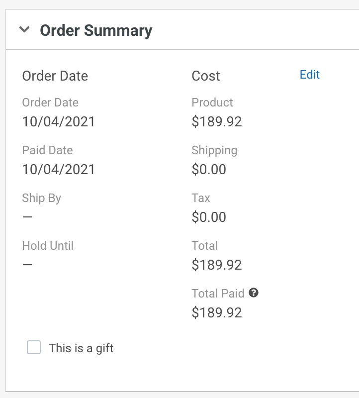The width and height of the screenshot is (359, 398).
Task: Click the Paid Date field label
Action: pos(47,150)
